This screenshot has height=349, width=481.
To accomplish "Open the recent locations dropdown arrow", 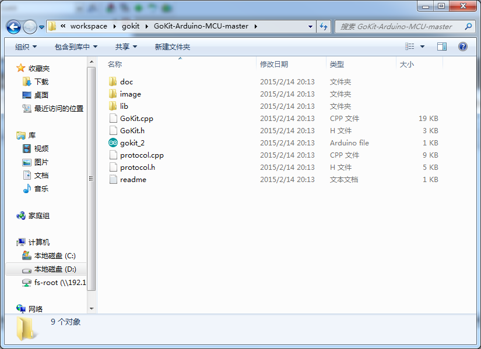I will [x=42, y=27].
